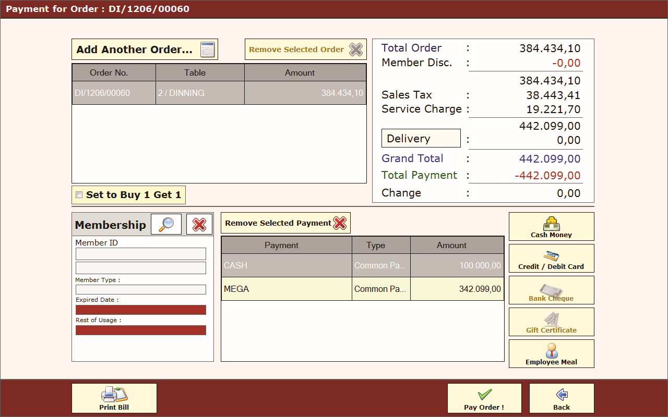The width and height of the screenshot is (668, 417).
Task: Click the Rest of Usage red field
Action: [141, 330]
